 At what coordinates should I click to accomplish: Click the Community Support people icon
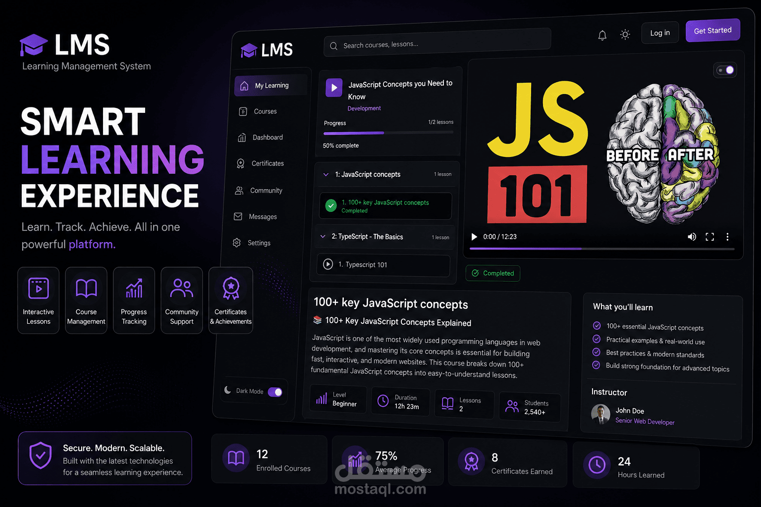point(181,288)
